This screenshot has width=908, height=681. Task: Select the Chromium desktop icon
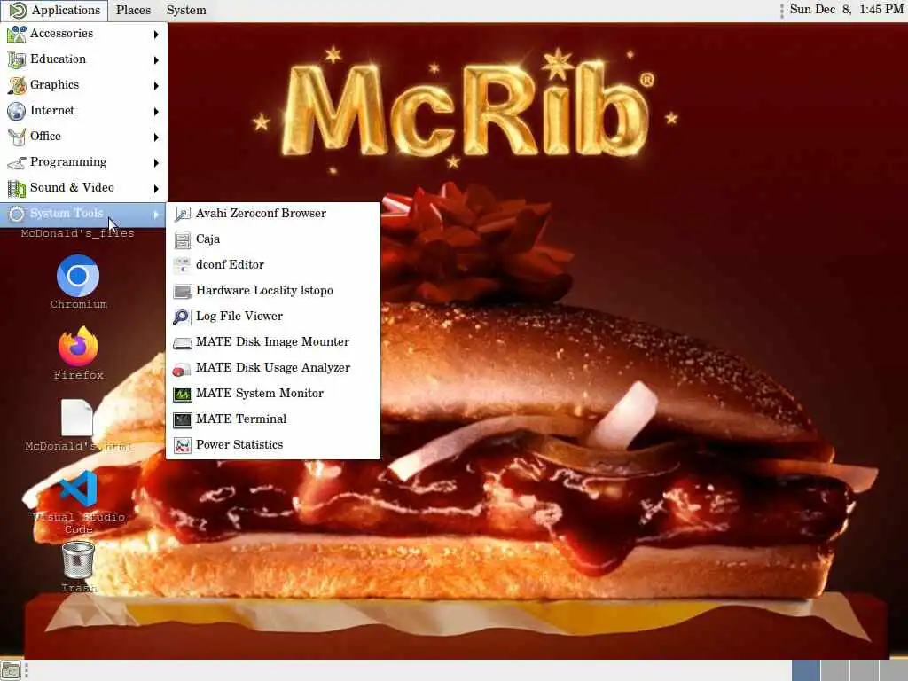tap(78, 276)
